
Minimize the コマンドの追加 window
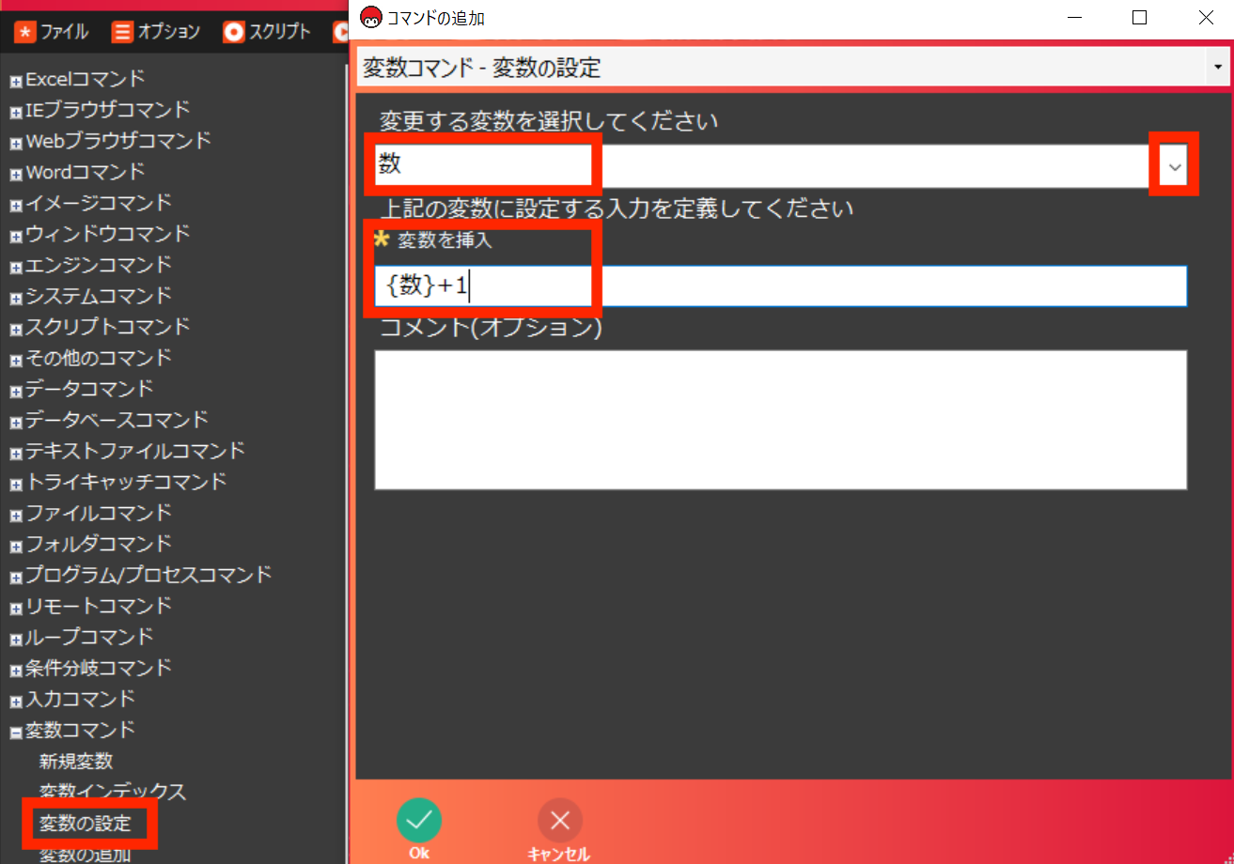[x=1073, y=17]
